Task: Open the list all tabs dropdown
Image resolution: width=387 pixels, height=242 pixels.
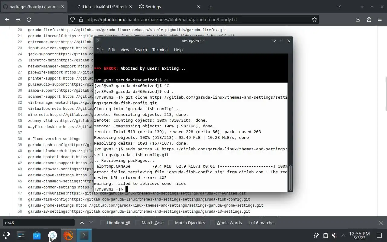Action: click(x=339, y=7)
